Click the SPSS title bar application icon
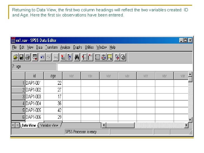Viewport: 204px width, 153px height. click(13, 40)
